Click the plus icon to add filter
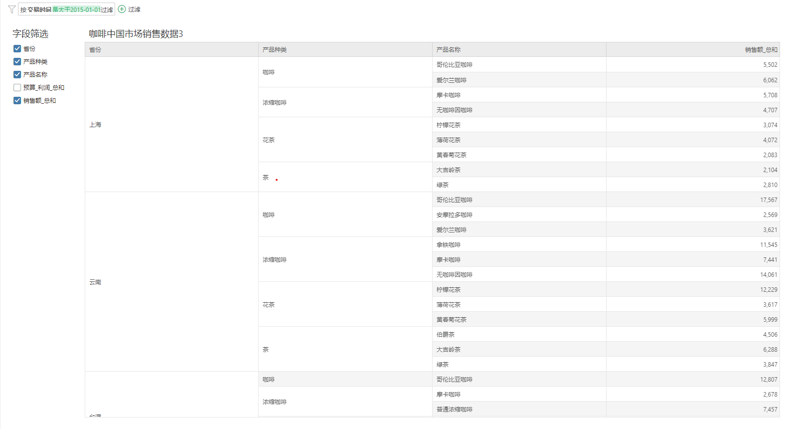This screenshot has width=787, height=429. point(122,9)
